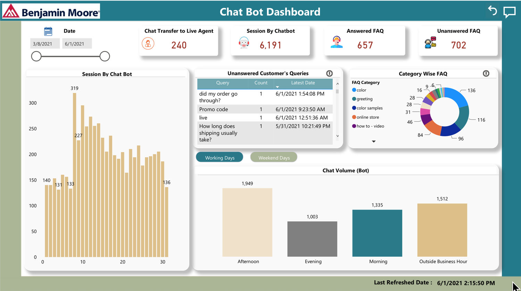521x291 pixels.
Task: Sort by the Count column header
Action: [x=261, y=83]
